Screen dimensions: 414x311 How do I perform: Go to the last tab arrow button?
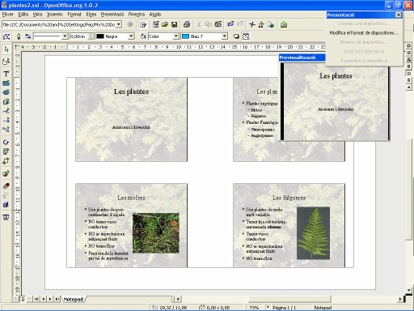(x=57, y=299)
